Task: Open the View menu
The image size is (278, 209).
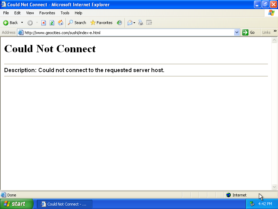Action: 30,13
